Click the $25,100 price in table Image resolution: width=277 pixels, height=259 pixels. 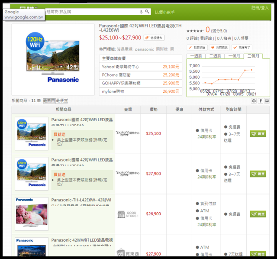click(153, 134)
